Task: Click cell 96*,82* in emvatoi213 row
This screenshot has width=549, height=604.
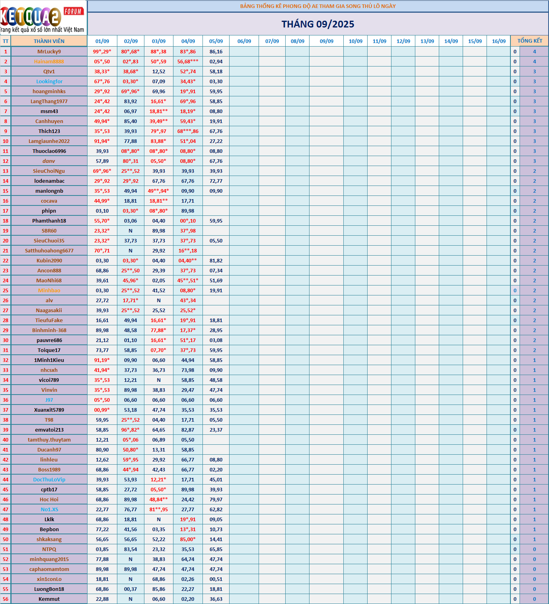Action: tap(130, 430)
